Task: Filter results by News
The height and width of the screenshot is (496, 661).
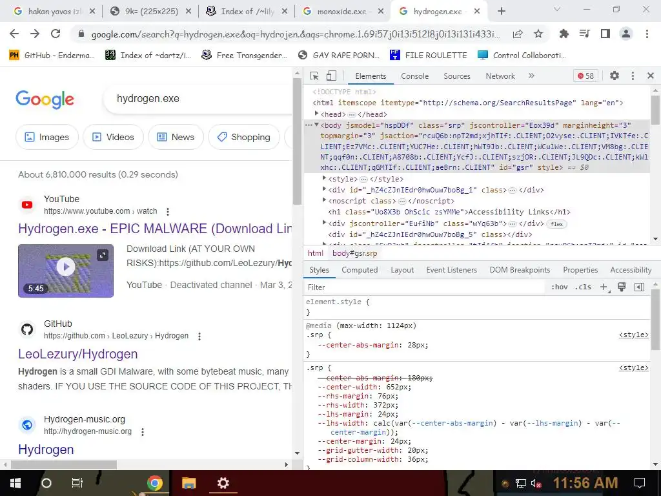Action: [176, 137]
